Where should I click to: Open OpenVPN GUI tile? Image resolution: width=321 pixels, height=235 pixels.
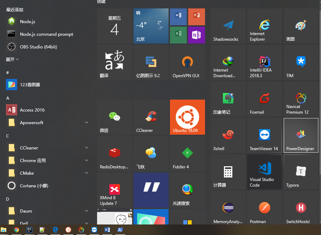click(187, 62)
